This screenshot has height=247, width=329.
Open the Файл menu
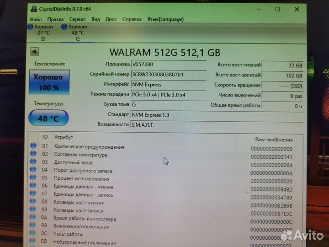(x=36, y=19)
